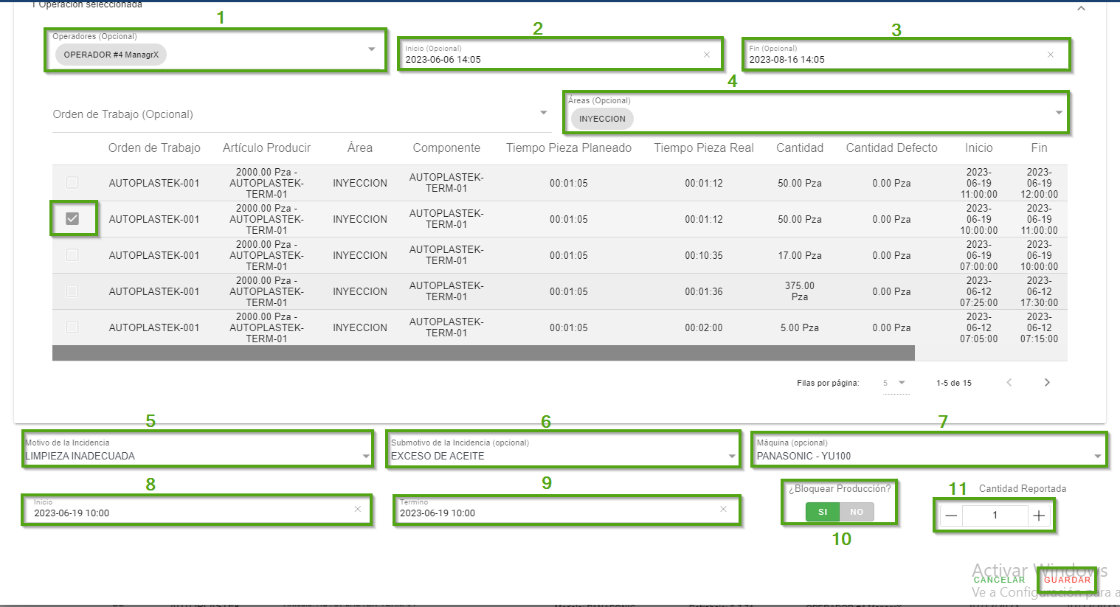The height and width of the screenshot is (607, 1120).
Task: Collapse the Operación seleccionada panel
Action: pyautogui.click(x=1081, y=8)
